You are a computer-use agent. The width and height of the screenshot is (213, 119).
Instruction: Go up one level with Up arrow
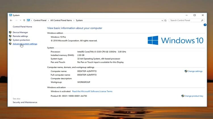(24, 20)
